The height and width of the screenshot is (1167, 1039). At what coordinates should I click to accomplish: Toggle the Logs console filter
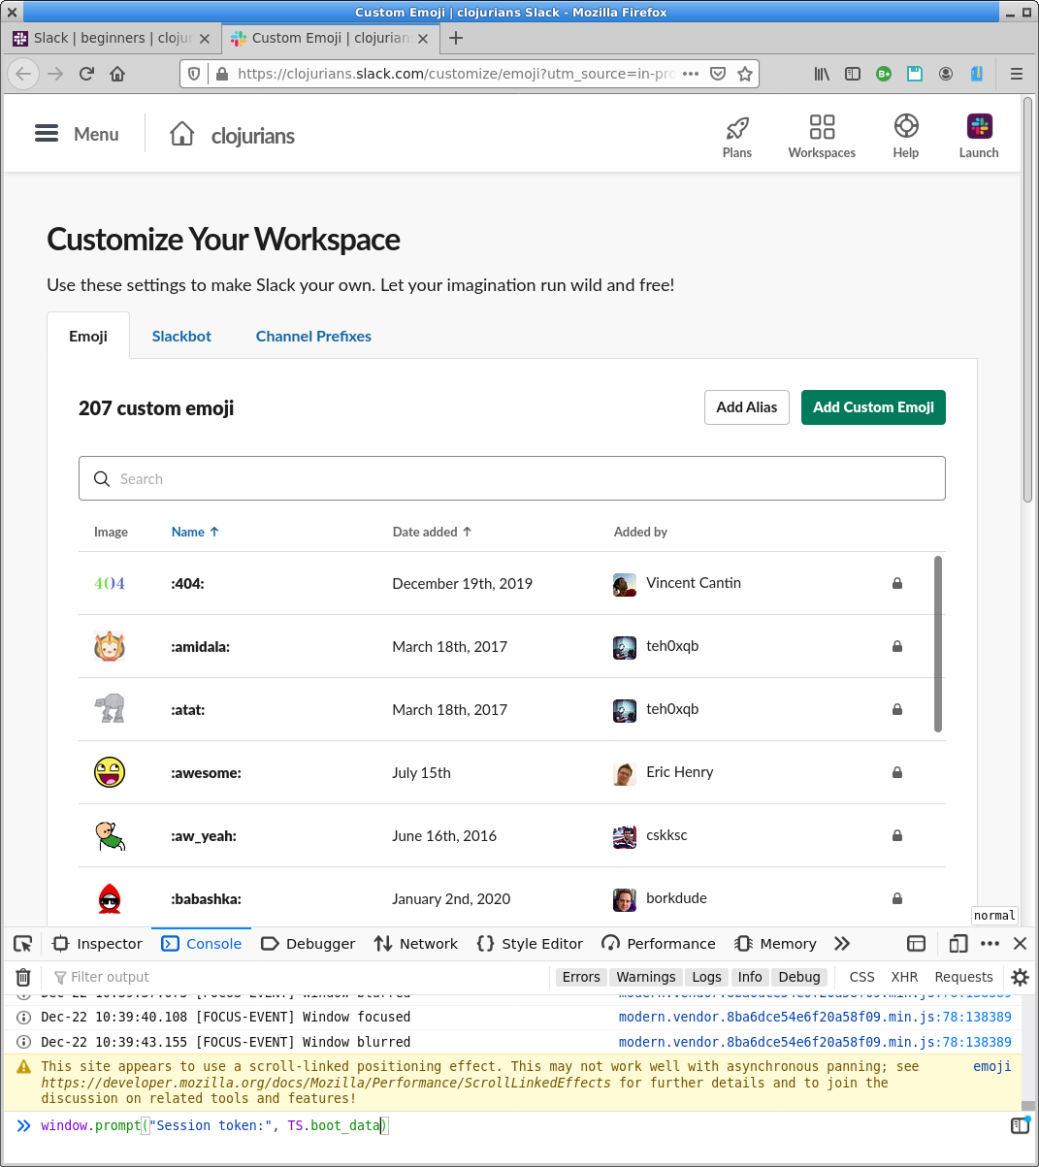706,977
